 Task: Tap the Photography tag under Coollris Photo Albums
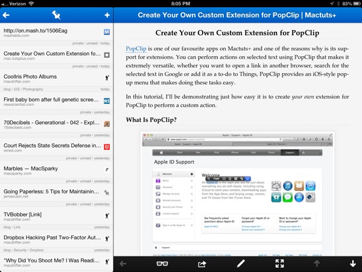tap(32, 89)
